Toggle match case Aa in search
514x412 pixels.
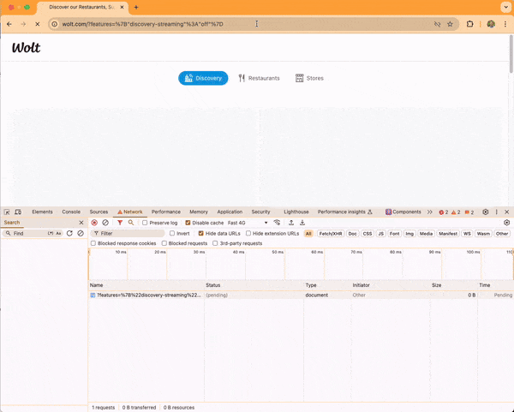click(x=58, y=233)
